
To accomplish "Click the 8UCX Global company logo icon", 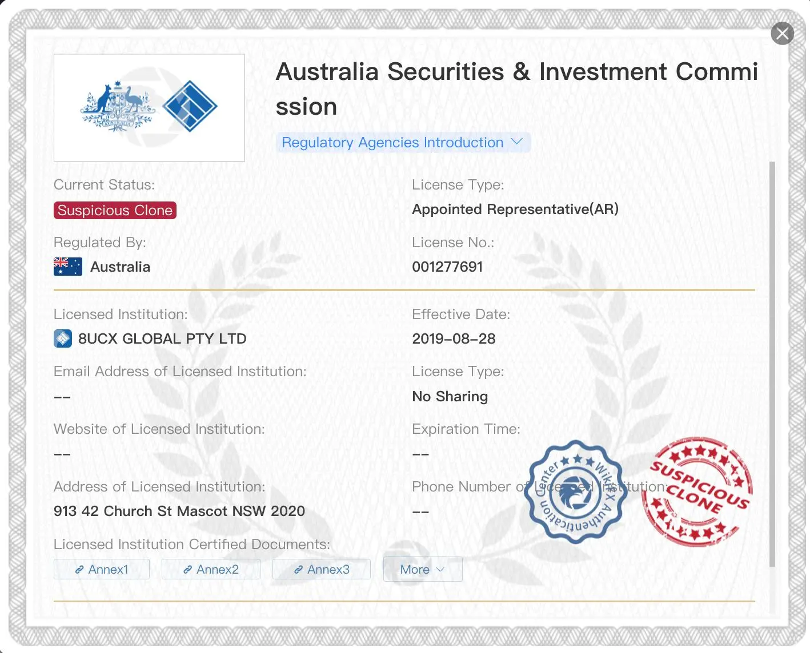I will [63, 338].
